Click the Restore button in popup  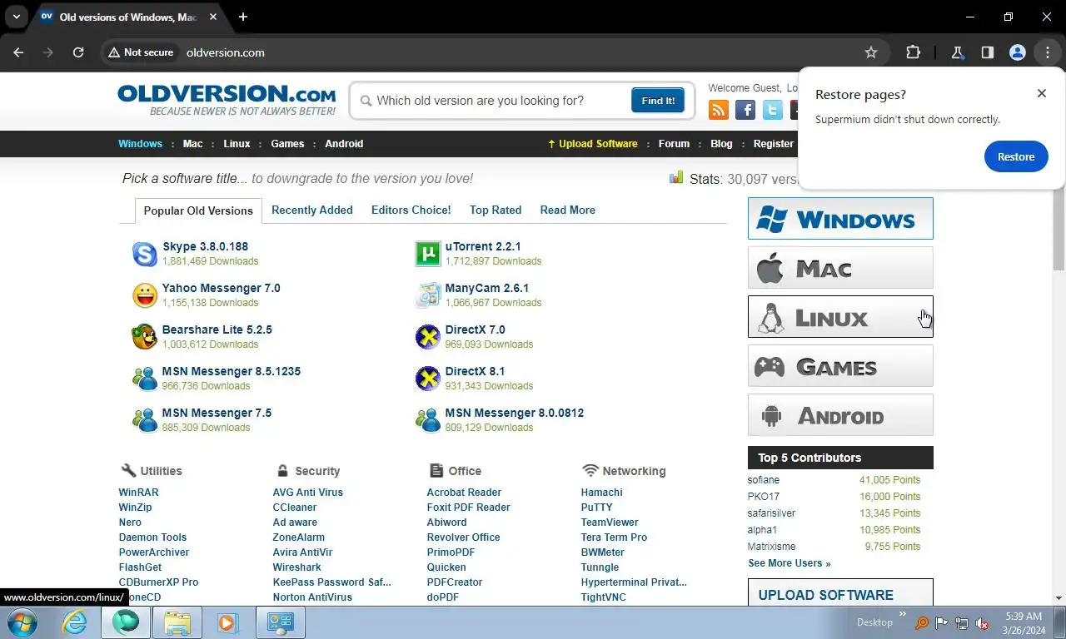click(1016, 156)
